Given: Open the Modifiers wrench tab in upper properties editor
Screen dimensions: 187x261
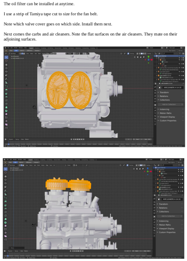Looking at the screenshot, I should coord(155,110).
